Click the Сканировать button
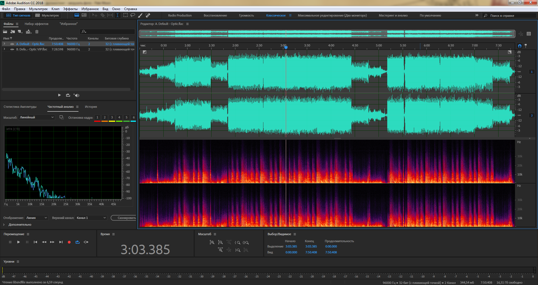Viewport: 538px width, 285px height. click(x=124, y=218)
